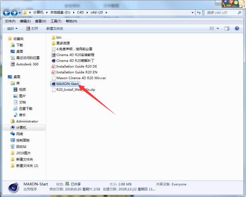246x197 pixels.
Task: Select the MAXON-Start application
Action: coord(65,84)
